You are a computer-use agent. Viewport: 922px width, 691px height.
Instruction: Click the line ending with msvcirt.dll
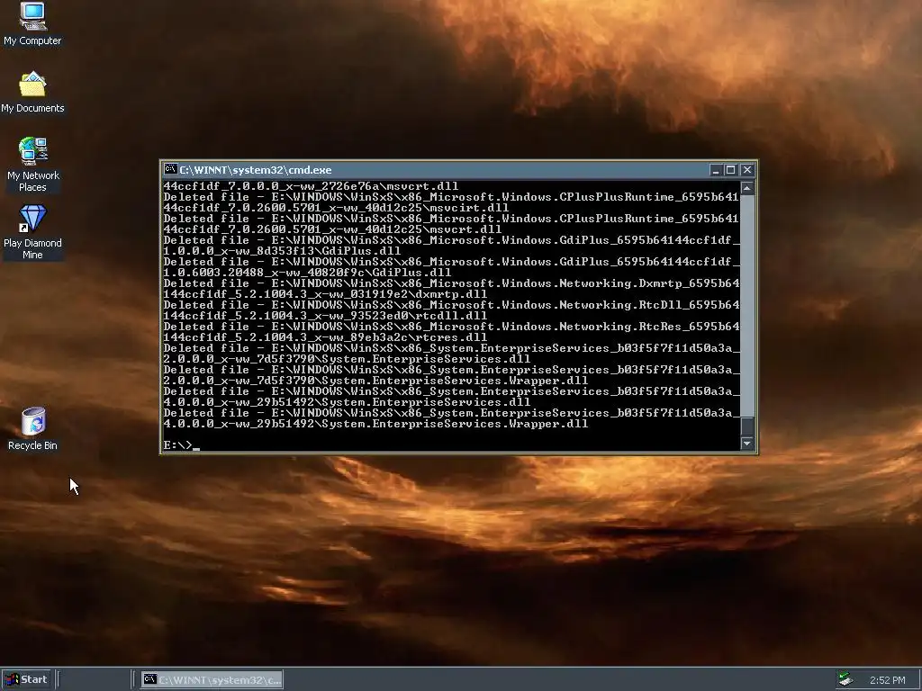point(336,208)
